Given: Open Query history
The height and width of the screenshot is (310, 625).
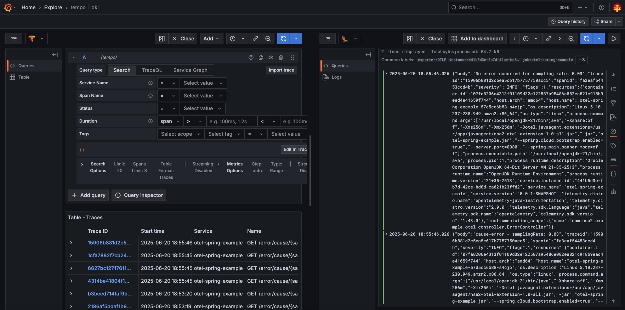Looking at the screenshot, I should coord(568,22).
